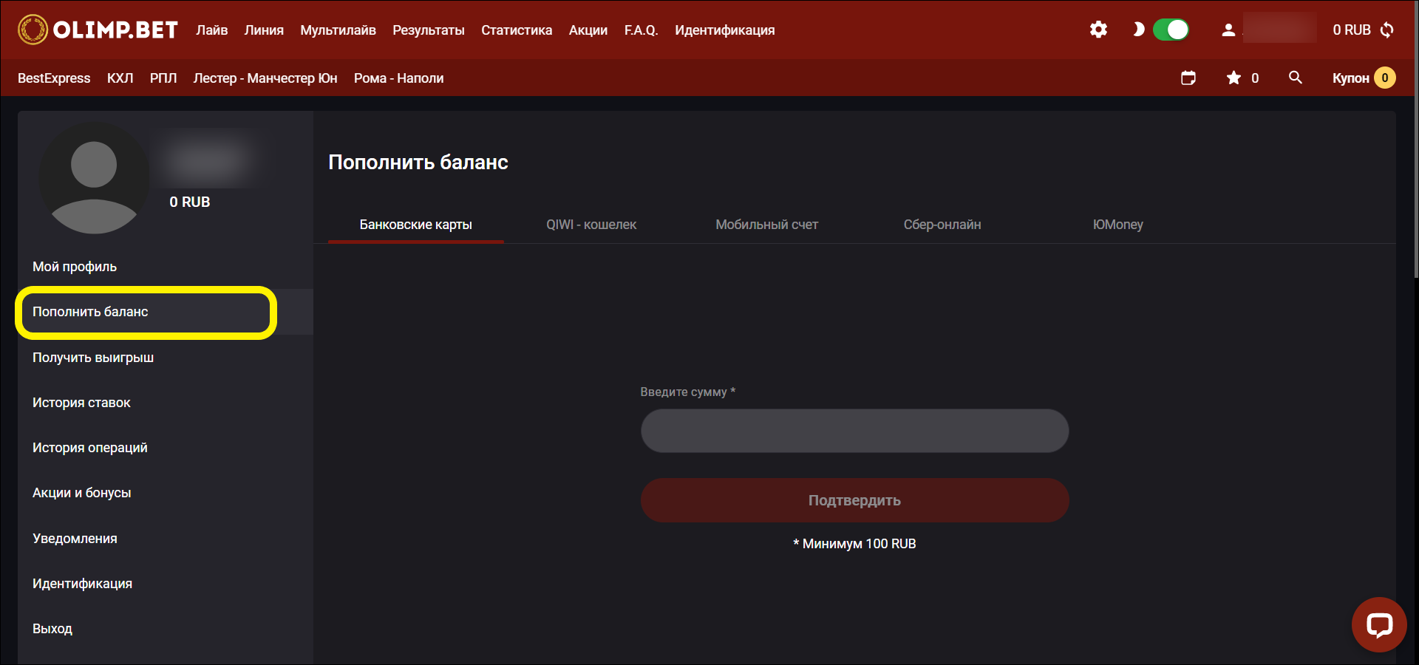Image resolution: width=1419 pixels, height=665 pixels.
Task: Open Акции и бонусы in sidebar
Action: pyautogui.click(x=166, y=493)
